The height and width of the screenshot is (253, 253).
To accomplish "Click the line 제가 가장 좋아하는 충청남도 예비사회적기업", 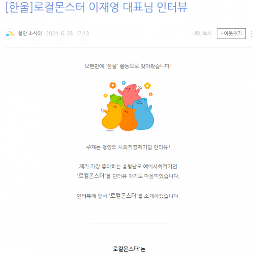I will click(x=128, y=166).
